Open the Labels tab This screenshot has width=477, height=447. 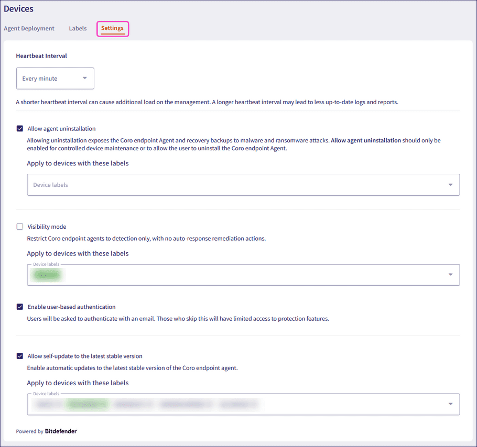click(x=78, y=28)
